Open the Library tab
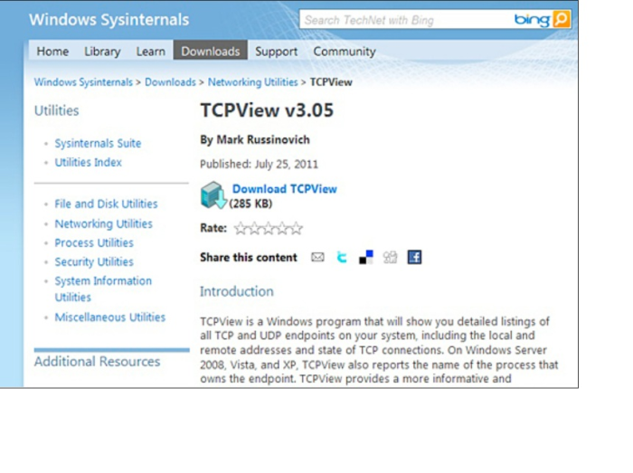The image size is (633, 473). [102, 52]
